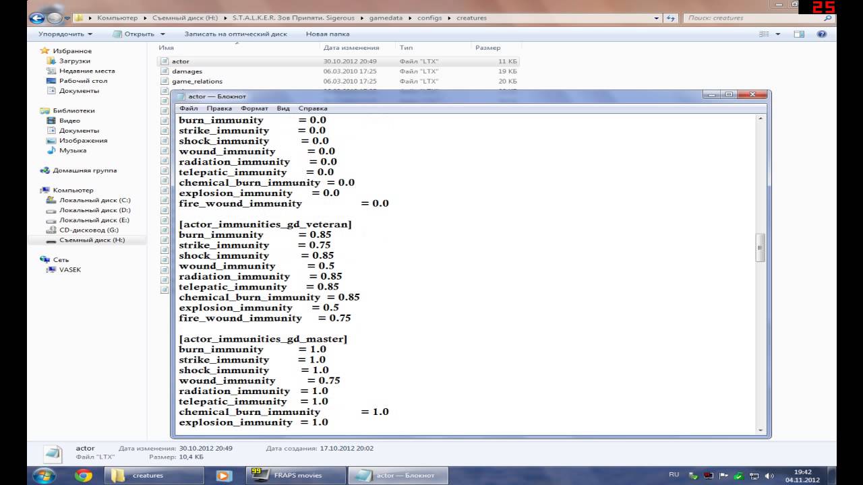Open the Windows Start button

point(44,475)
